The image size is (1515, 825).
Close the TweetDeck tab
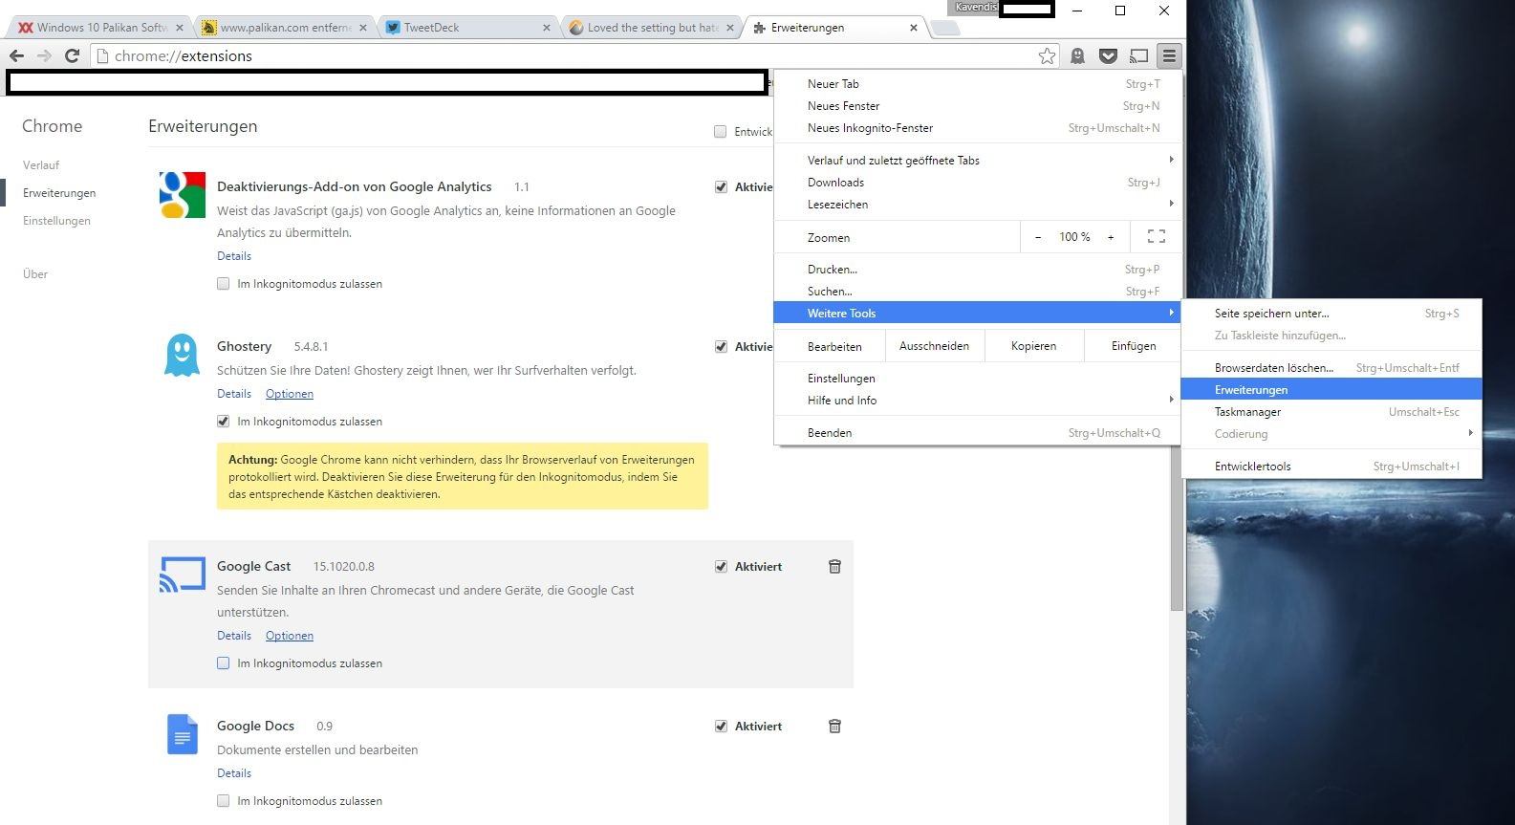547,28
